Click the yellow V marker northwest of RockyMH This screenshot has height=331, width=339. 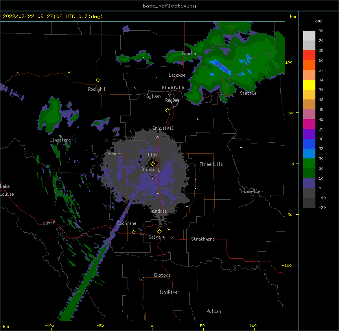[69, 72]
